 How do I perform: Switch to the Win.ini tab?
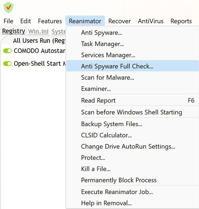coord(38,31)
